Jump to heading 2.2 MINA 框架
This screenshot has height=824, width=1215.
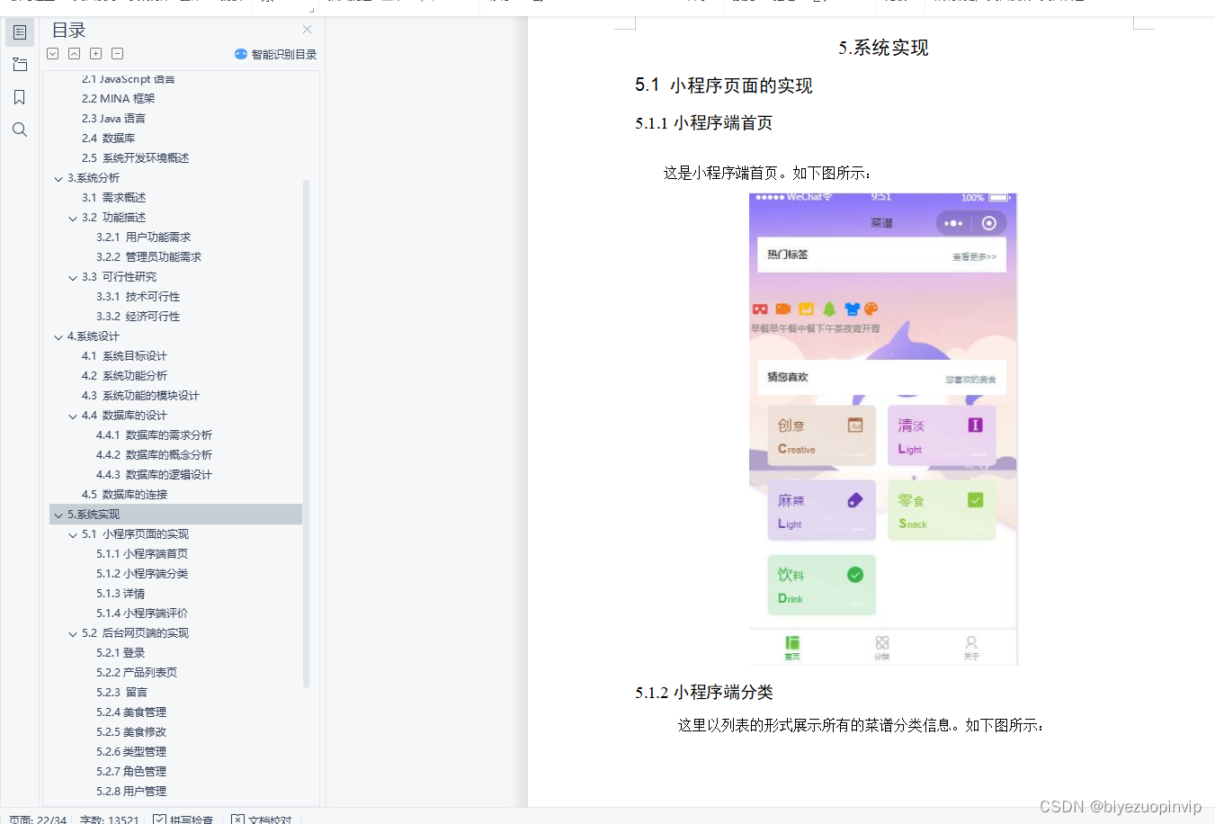(120, 98)
